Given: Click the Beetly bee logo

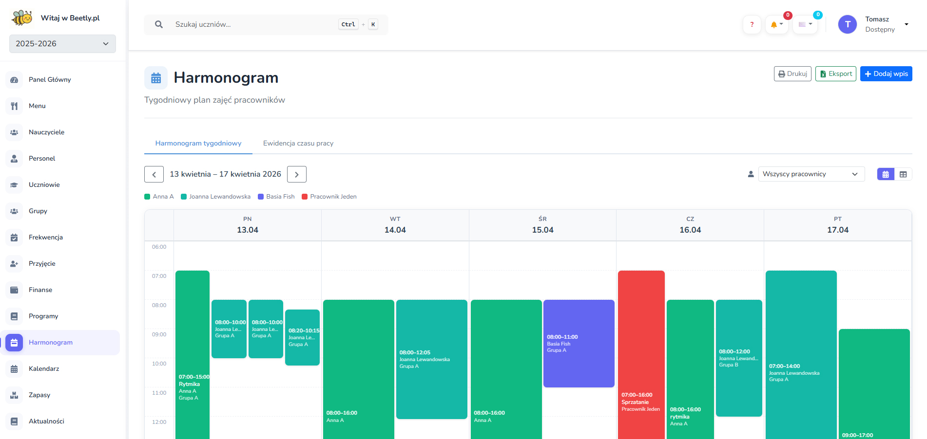Looking at the screenshot, I should [x=22, y=18].
